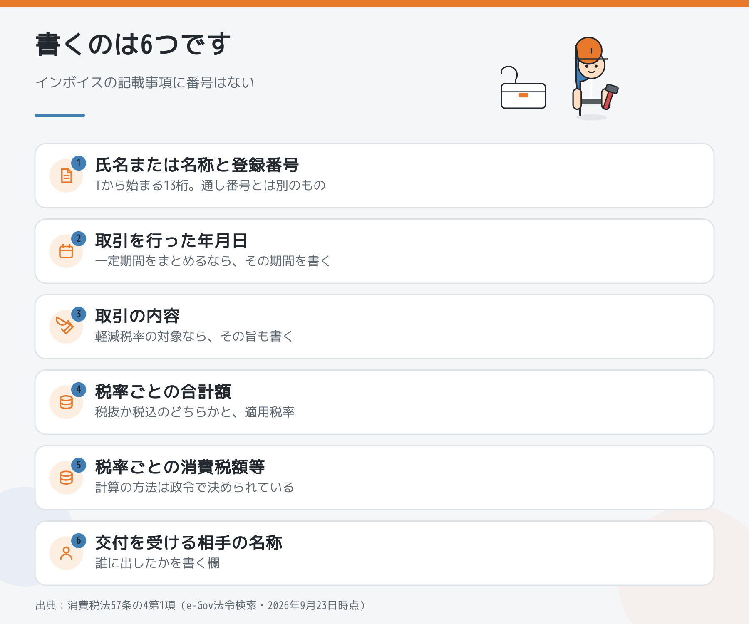Image resolution: width=749 pixels, height=624 pixels.
Task: Click number badge 3 on 取引の内容 card
Action: 79,314
